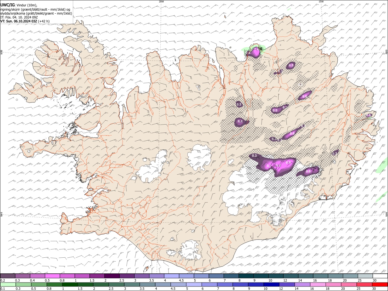Click the bright red swatch labeled 30

click(x=380, y=284)
